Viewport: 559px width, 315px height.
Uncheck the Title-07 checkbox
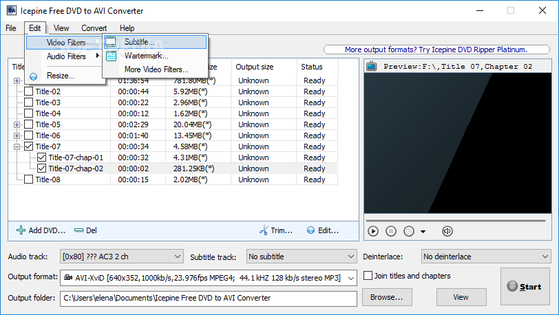pos(28,146)
